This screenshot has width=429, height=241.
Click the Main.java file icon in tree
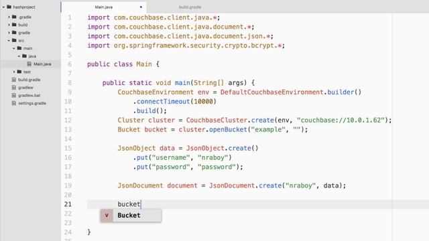click(x=29, y=64)
